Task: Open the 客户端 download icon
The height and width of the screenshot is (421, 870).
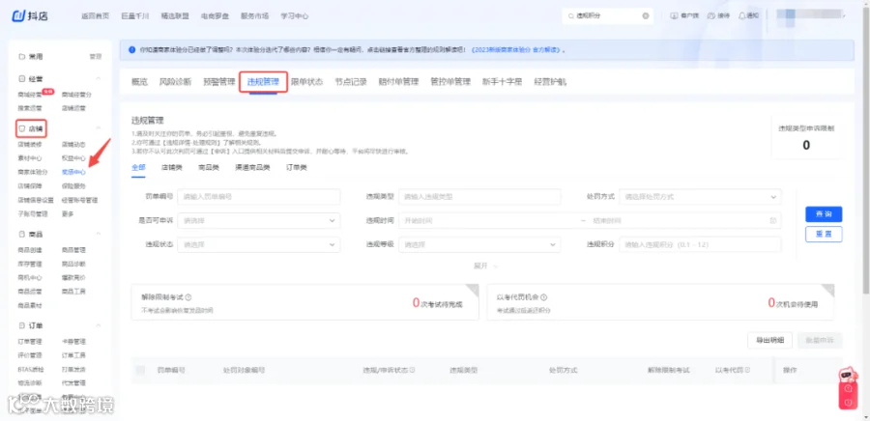Action: (674, 16)
